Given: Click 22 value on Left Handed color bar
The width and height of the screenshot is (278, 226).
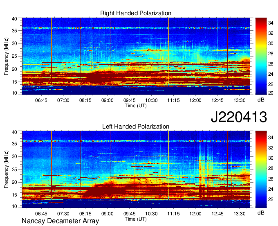Looking at the screenshot, I should [x=271, y=199].
